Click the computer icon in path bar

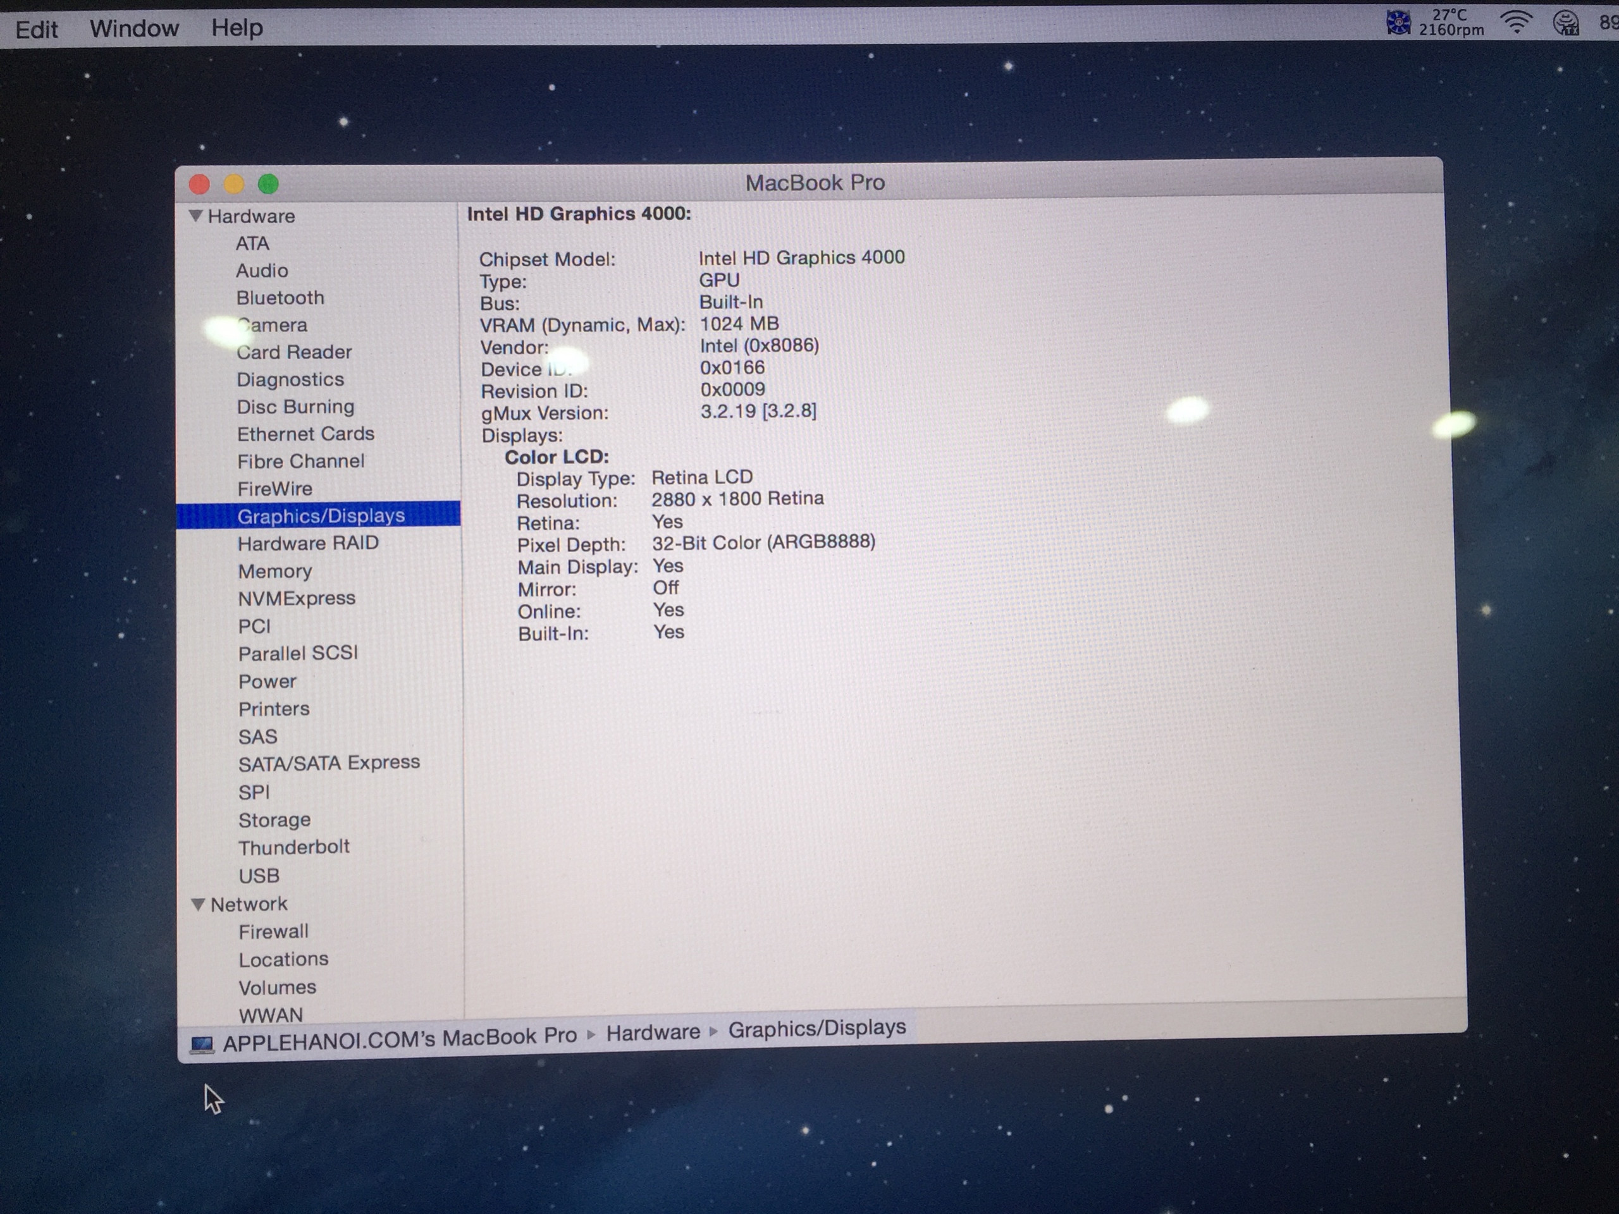201,1045
